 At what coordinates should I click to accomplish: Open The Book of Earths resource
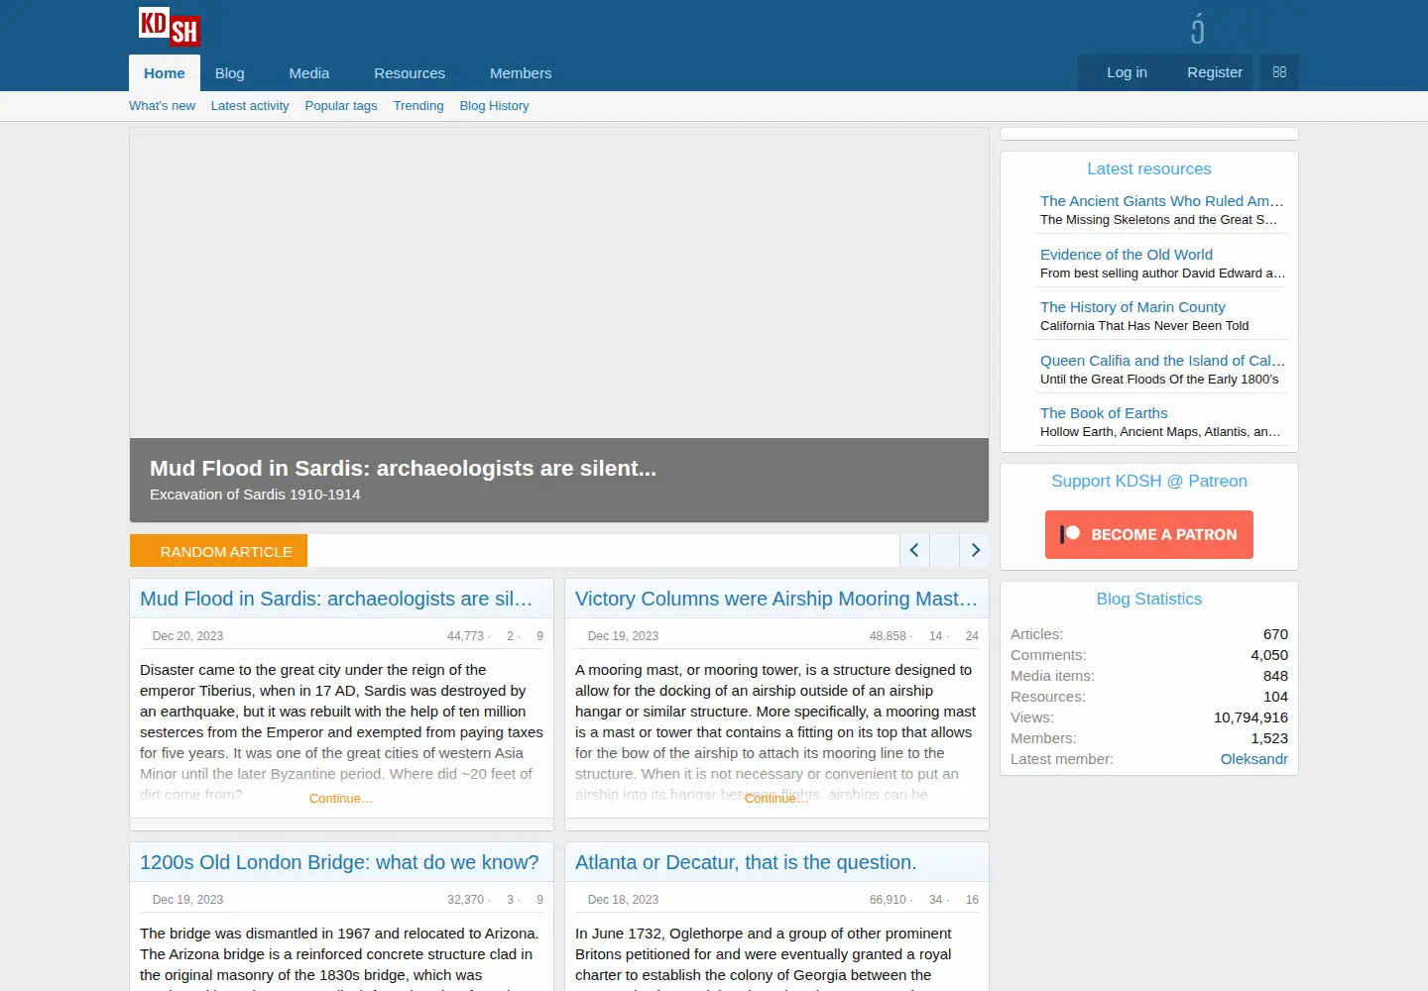tap(1104, 413)
